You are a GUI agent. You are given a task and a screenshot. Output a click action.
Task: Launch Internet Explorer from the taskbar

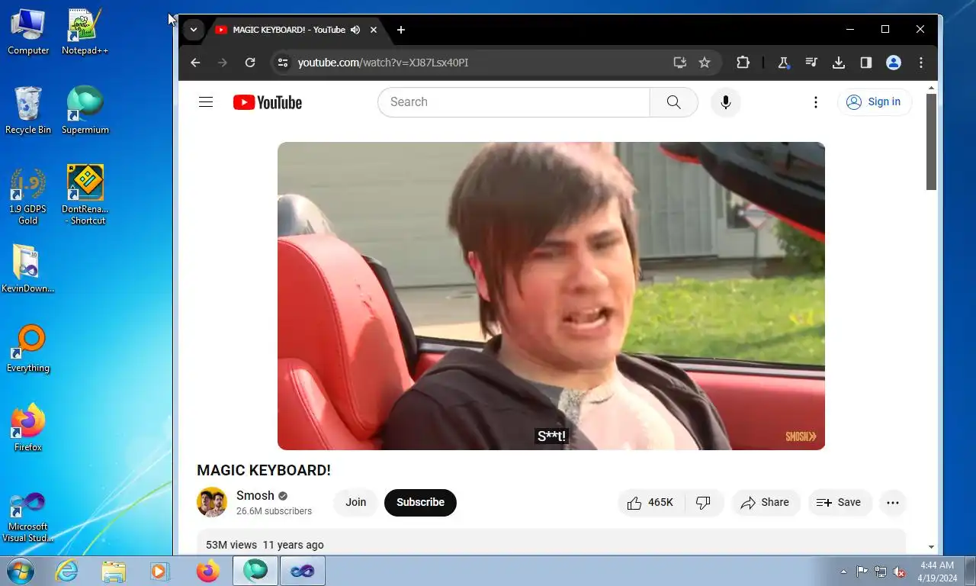[66, 571]
